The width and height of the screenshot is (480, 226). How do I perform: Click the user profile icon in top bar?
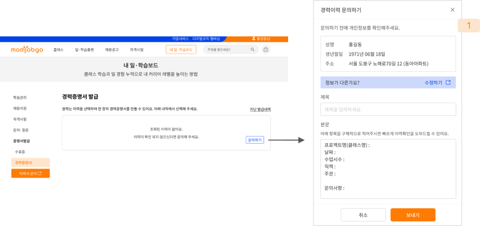[x=254, y=38]
